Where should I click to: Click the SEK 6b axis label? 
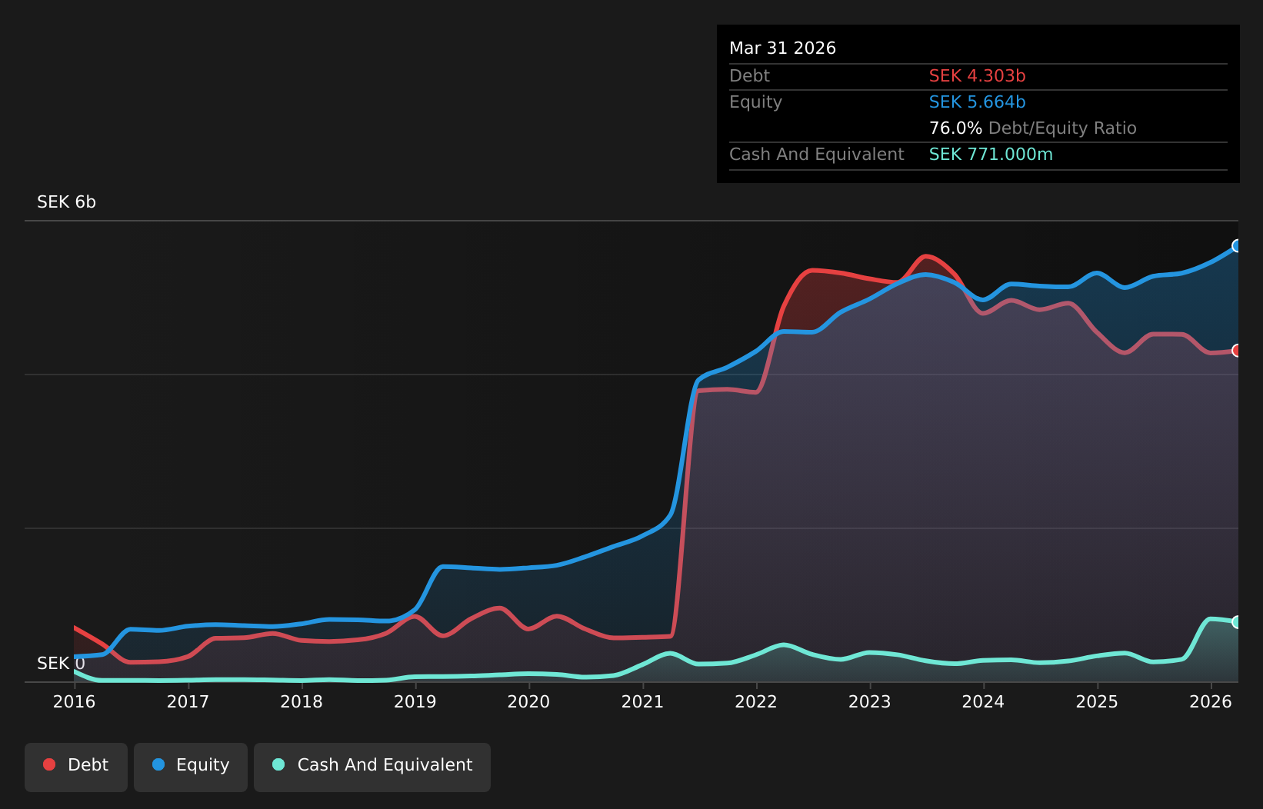[x=67, y=202]
